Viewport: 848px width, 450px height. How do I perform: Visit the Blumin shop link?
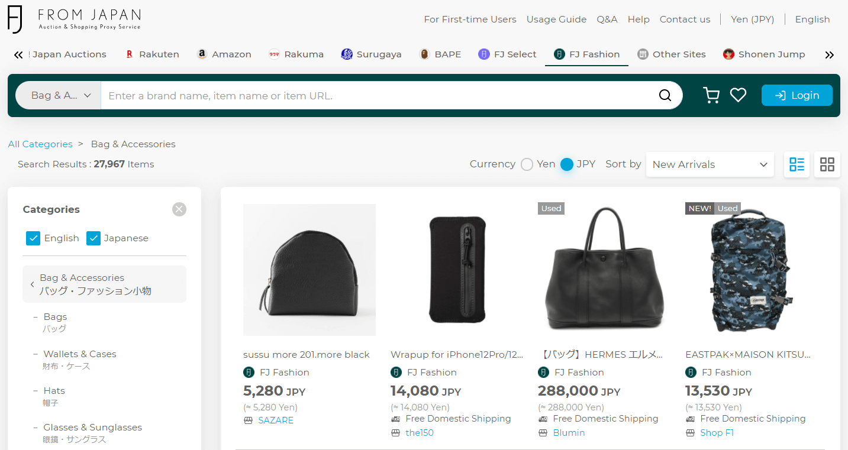(x=569, y=433)
